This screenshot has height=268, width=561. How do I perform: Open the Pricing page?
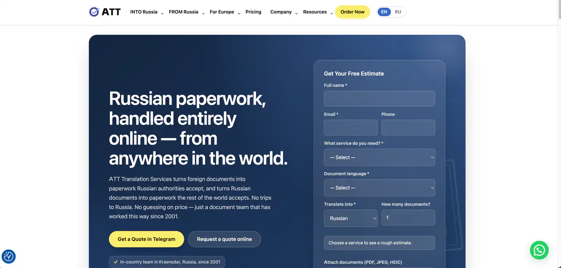pyautogui.click(x=253, y=12)
